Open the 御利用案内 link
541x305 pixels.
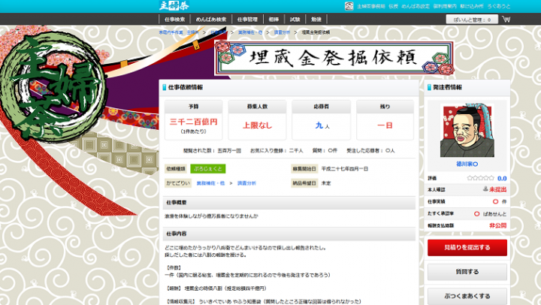point(445,6)
